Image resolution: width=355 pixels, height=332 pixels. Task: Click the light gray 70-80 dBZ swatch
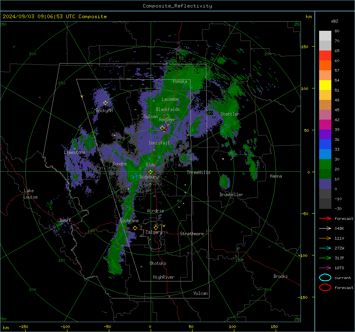click(x=325, y=36)
